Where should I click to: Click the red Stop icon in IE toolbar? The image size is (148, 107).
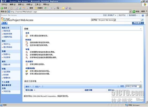click(x=17, y=8)
